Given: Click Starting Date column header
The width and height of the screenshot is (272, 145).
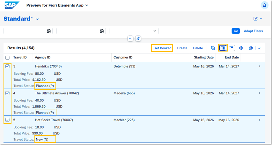Looking at the screenshot, I should pos(204,58).
